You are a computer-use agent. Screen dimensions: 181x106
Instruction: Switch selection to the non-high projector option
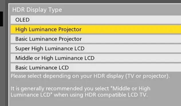pyautogui.click(x=96, y=39)
